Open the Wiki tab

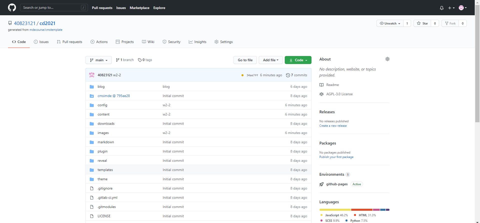148,42
